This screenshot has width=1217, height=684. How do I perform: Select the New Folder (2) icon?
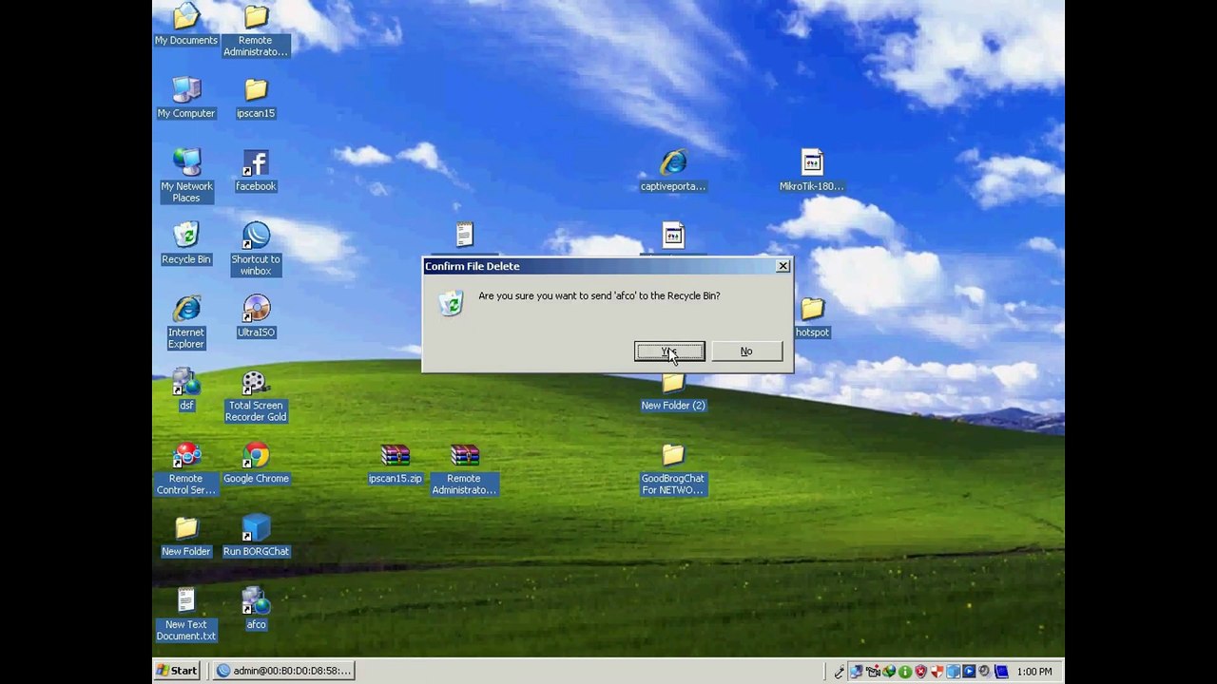673,390
